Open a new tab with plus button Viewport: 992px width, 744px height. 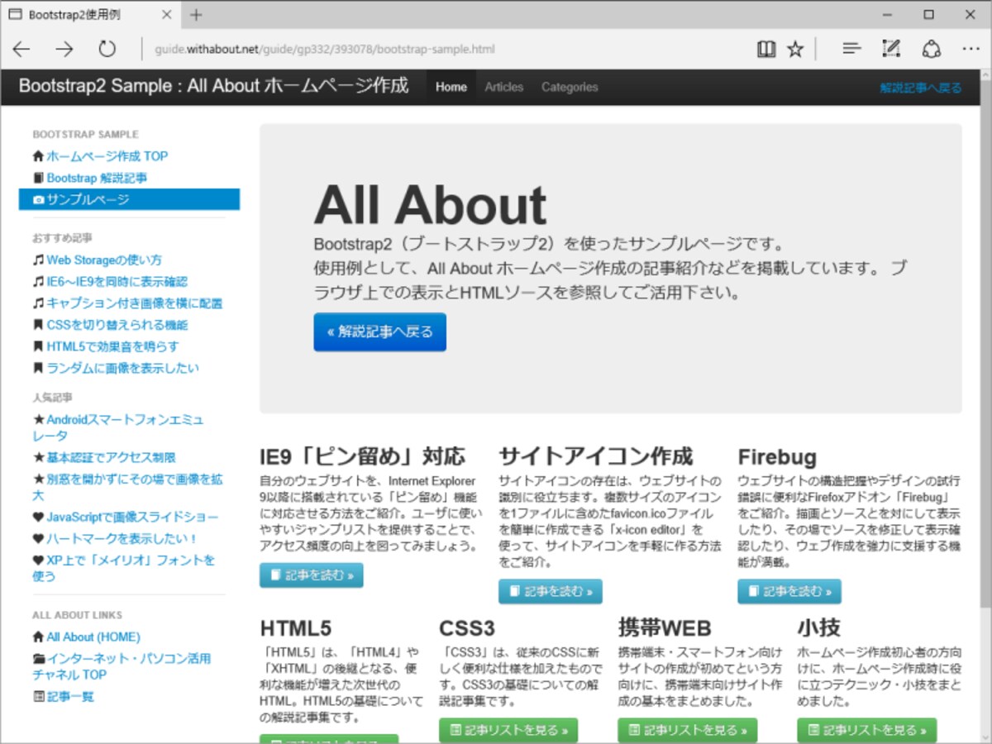[x=196, y=15]
